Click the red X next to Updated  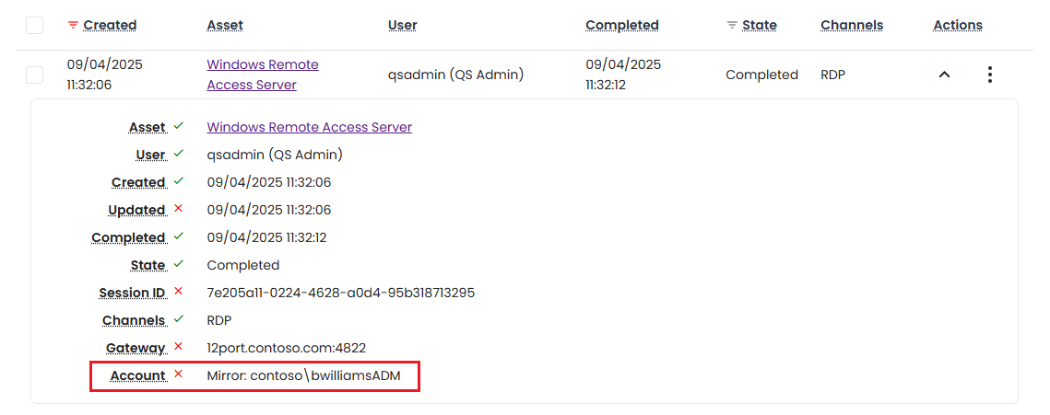(x=178, y=209)
